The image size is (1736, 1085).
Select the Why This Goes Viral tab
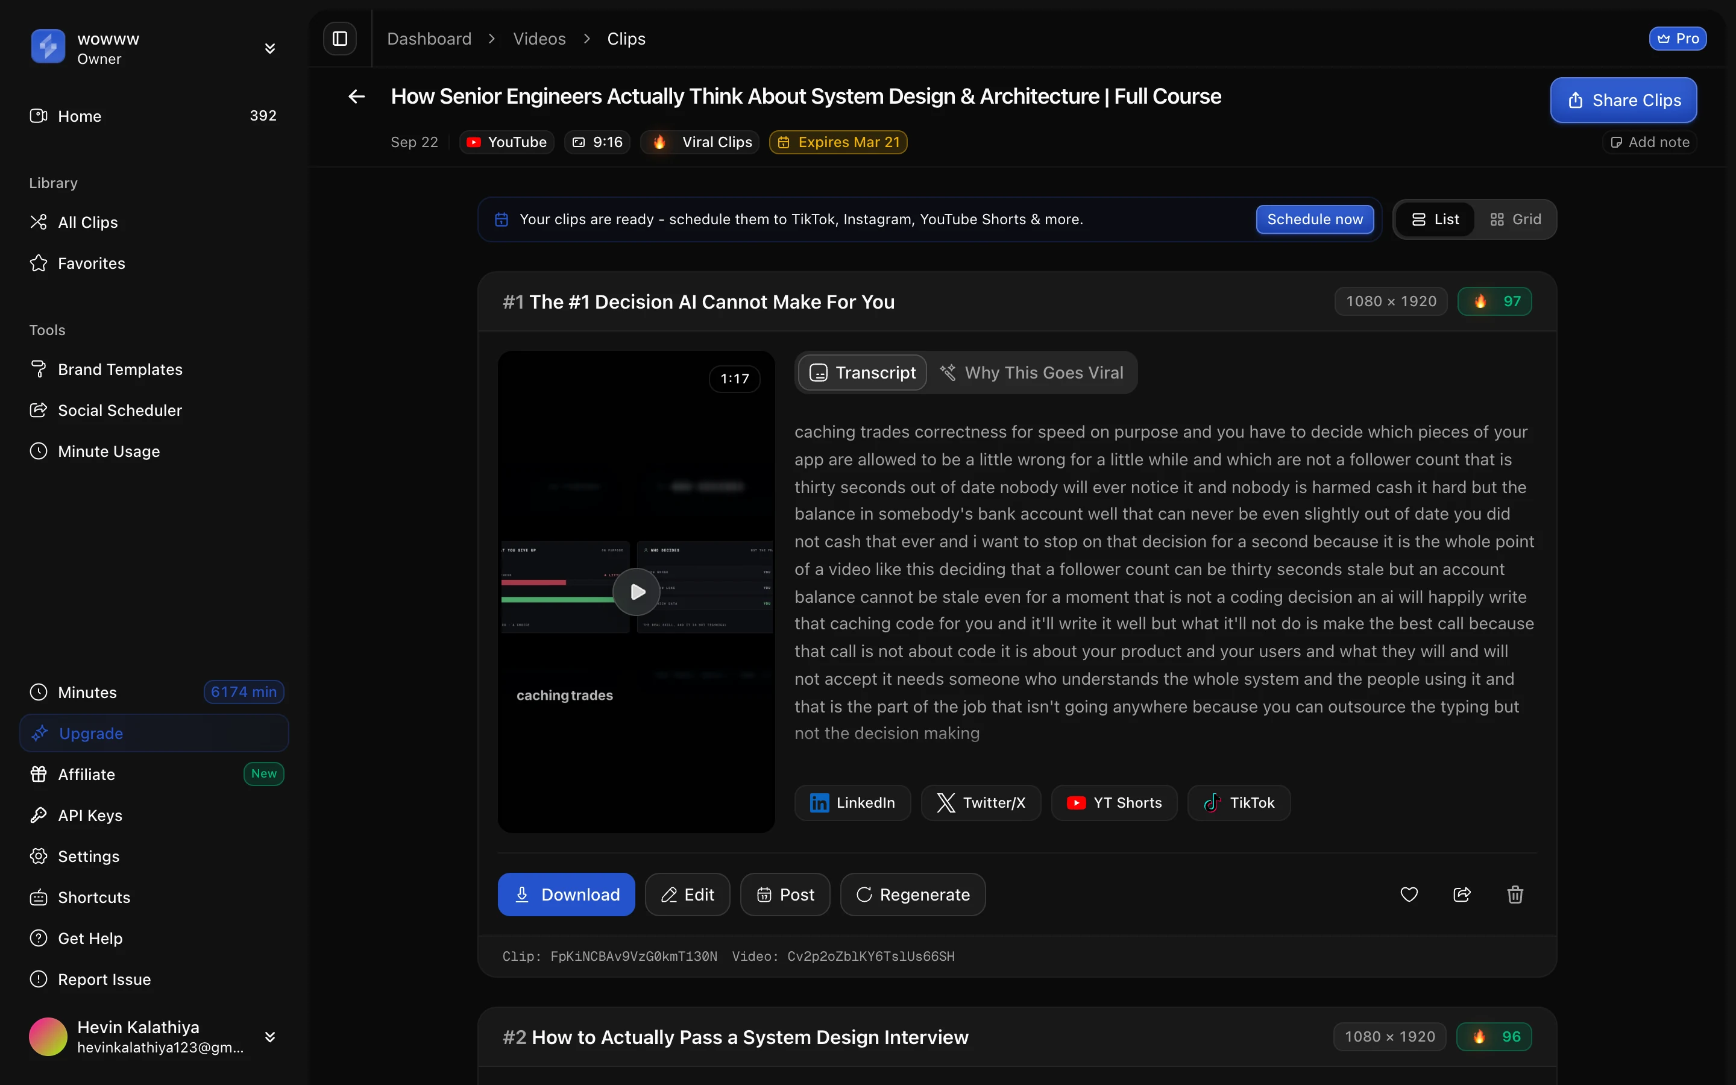pos(1031,373)
